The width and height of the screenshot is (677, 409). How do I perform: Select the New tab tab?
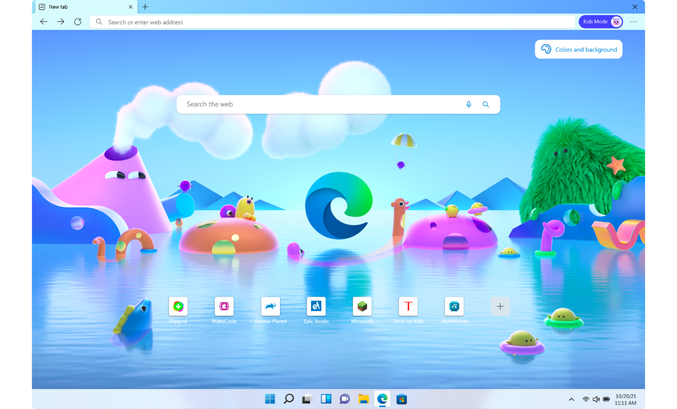tap(85, 7)
